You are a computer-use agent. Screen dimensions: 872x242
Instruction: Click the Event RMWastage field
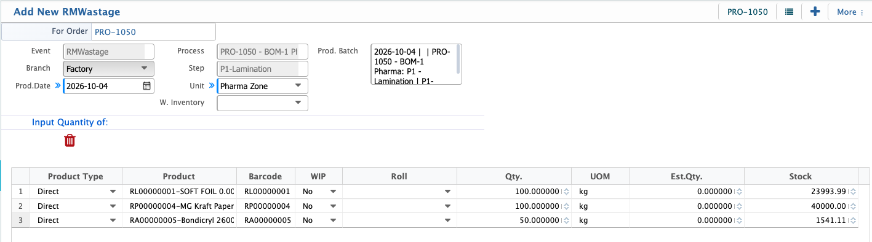[x=108, y=52]
